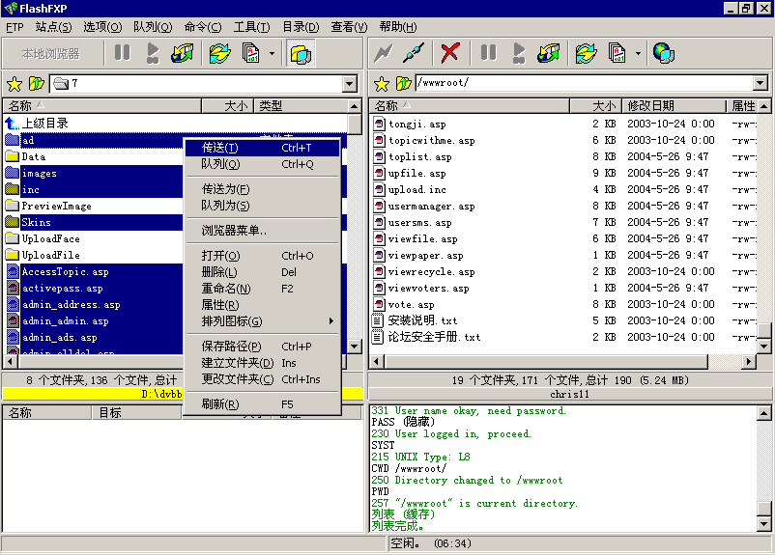
Task: Open local transfer mode dropdown arrow
Action: 272,53
